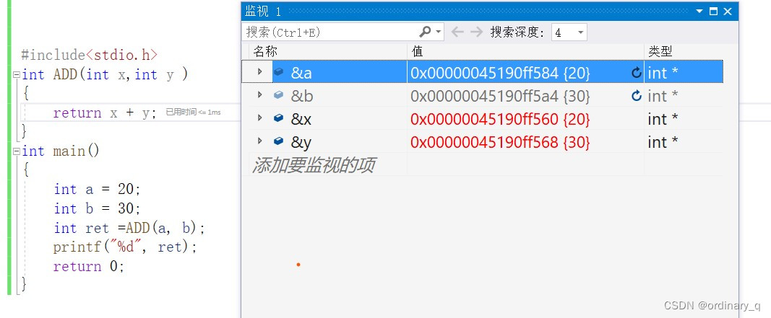Open the watch window position dropdown arrow in title bar
This screenshot has width=771, height=318.
point(699,12)
